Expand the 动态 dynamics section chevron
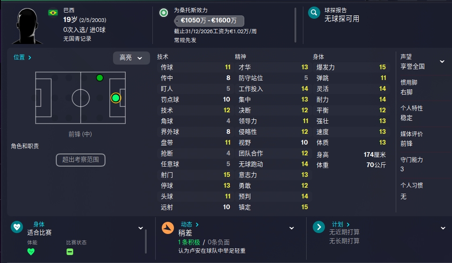 pyautogui.click(x=292, y=228)
